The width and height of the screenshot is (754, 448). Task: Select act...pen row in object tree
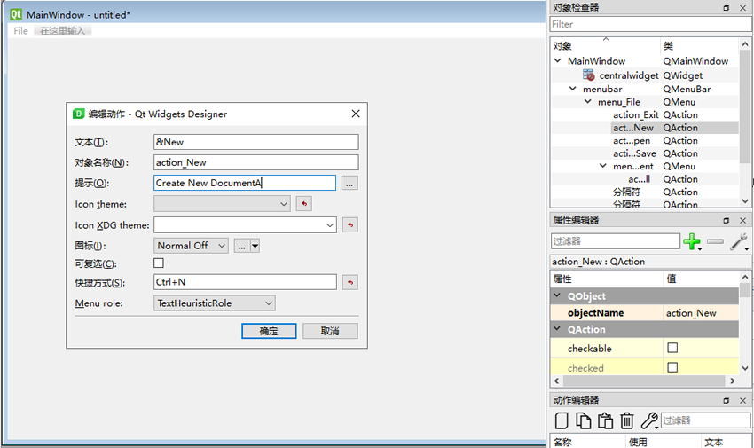click(x=632, y=141)
